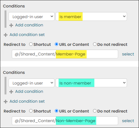Select Do not redirect in the second Redirect to row
Viewport: 139px width, 128px height.
(95, 111)
